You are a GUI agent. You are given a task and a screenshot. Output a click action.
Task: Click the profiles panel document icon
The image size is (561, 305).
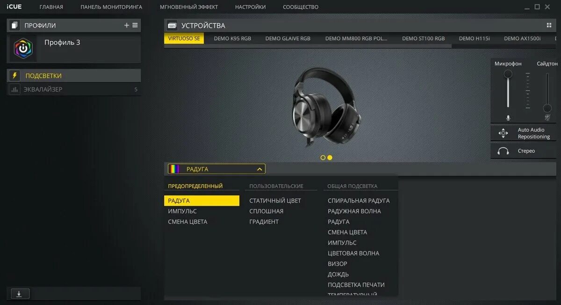pyautogui.click(x=15, y=25)
